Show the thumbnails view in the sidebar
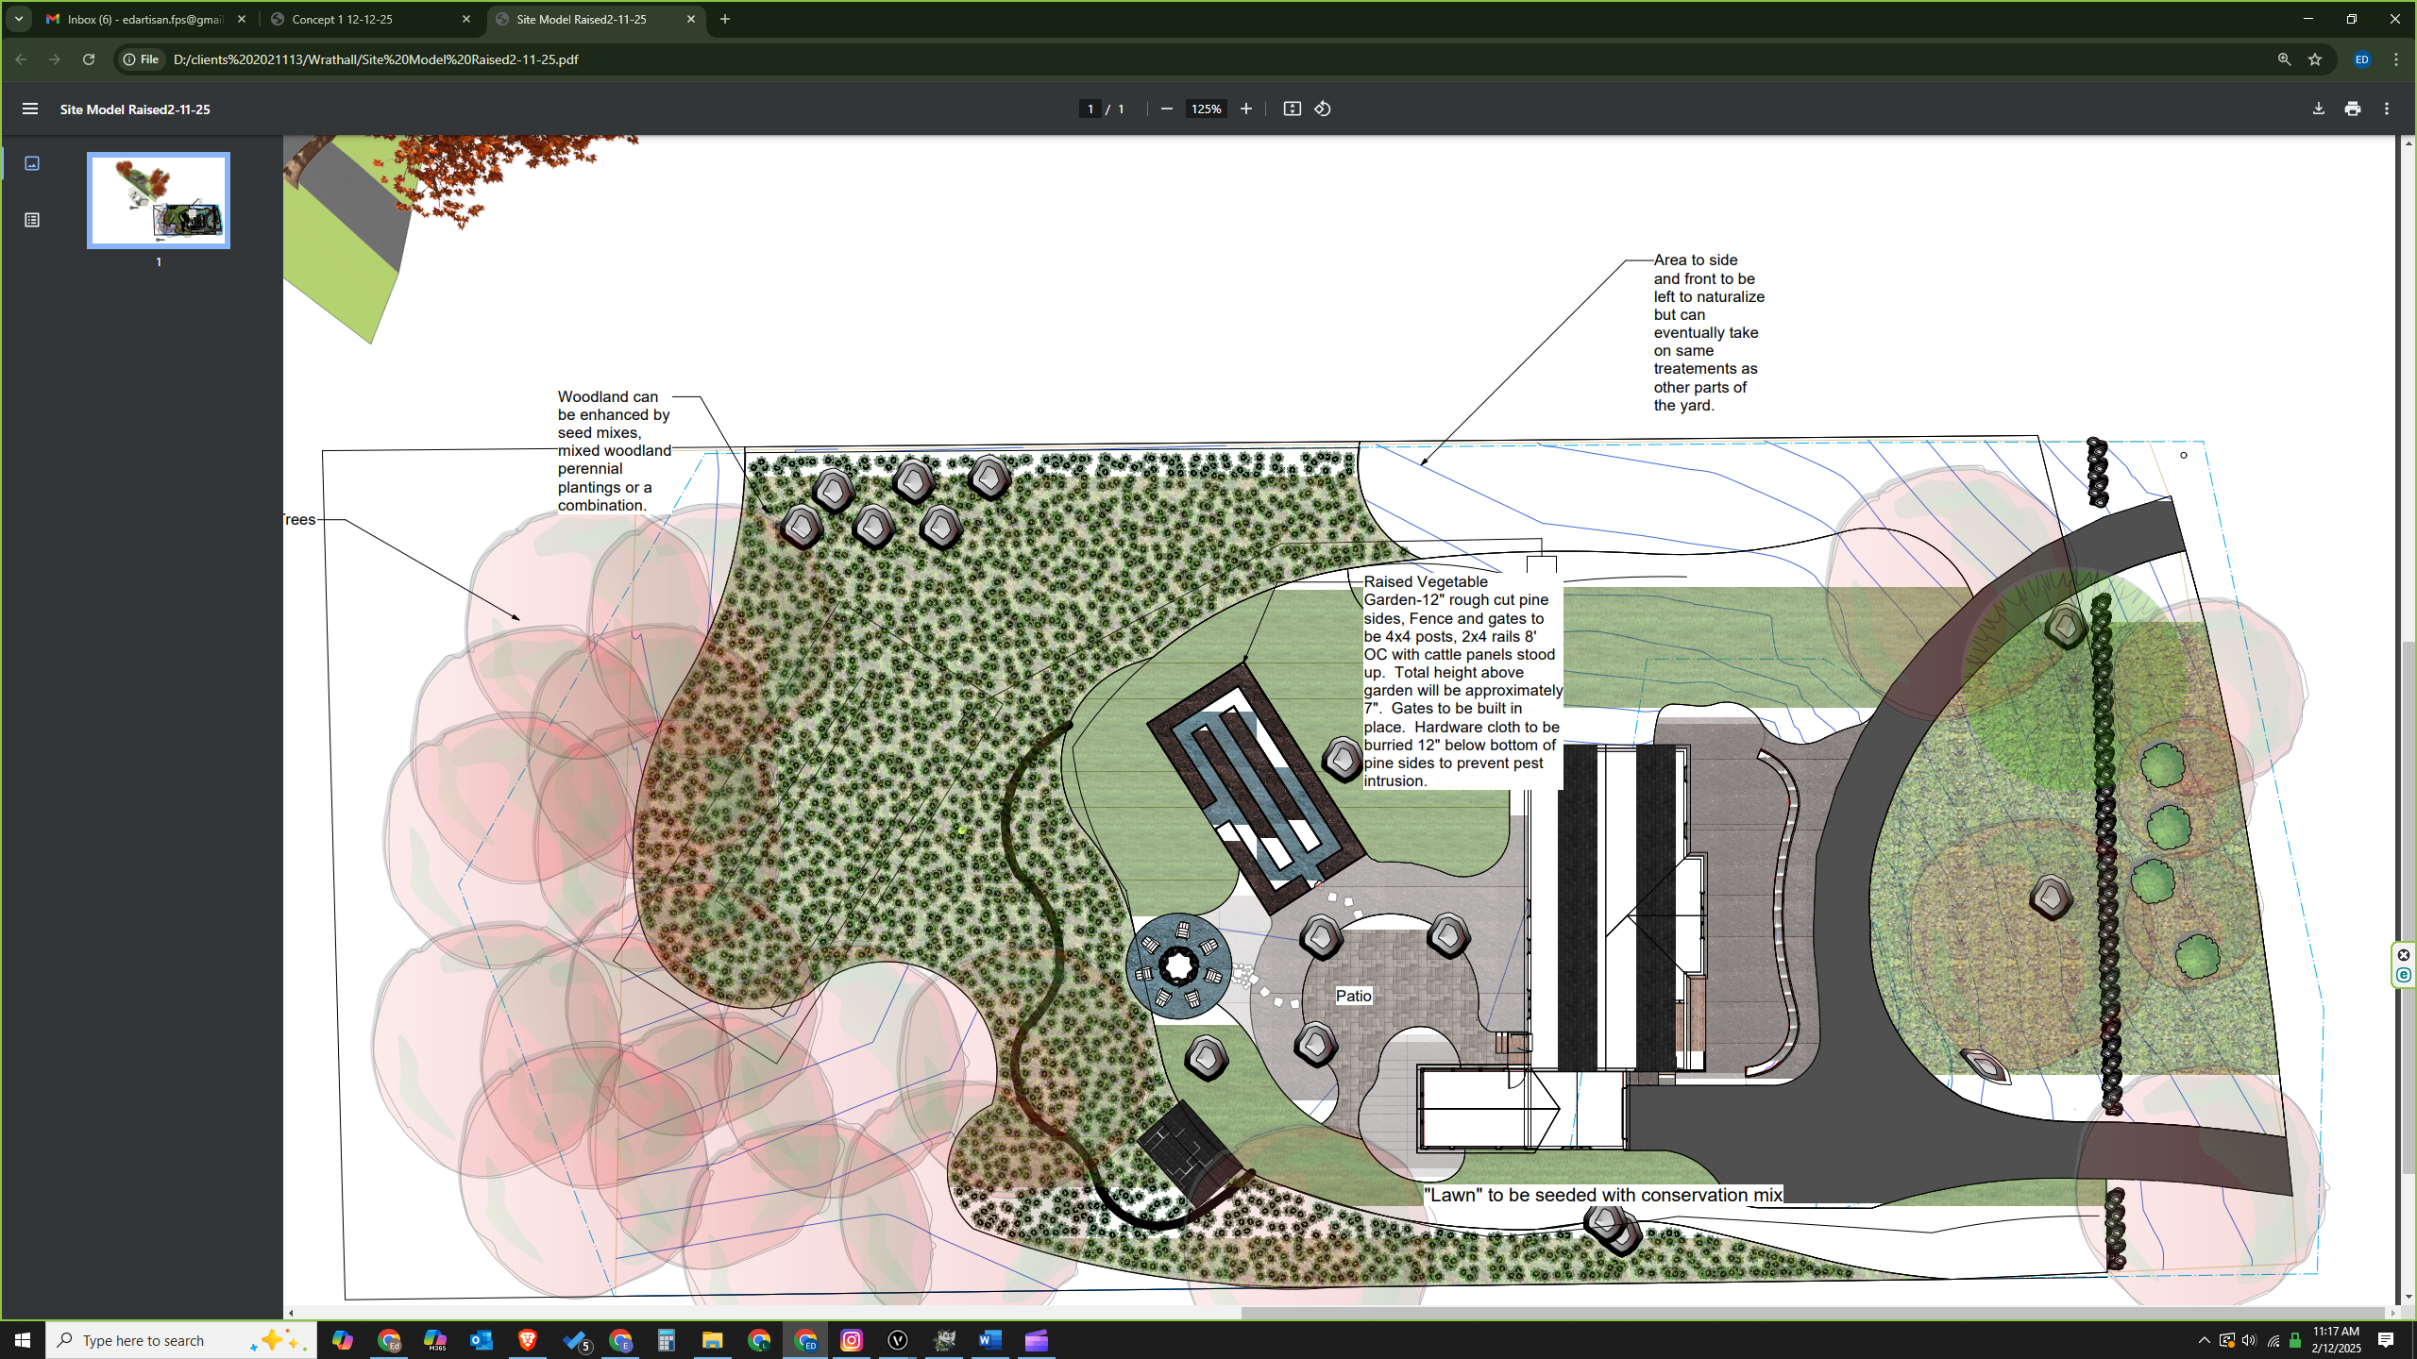Viewport: 2417px width, 1359px height. [x=32, y=164]
